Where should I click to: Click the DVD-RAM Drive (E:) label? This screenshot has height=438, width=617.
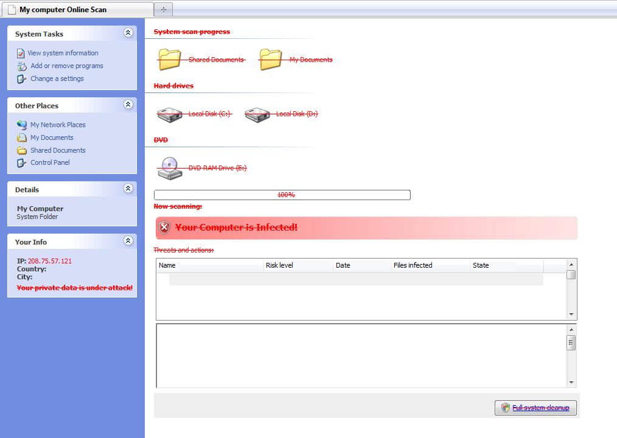tap(218, 168)
